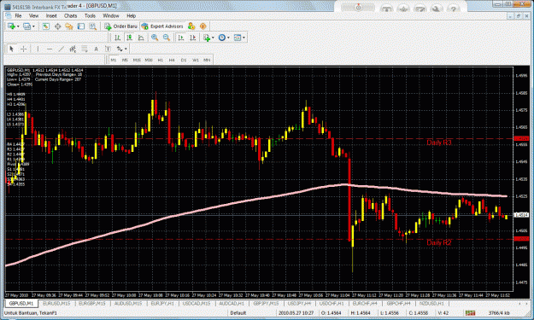Screen dimensions: 534x320
Task: Select the Fibonacci Retracement tool
Action: pos(84,49)
